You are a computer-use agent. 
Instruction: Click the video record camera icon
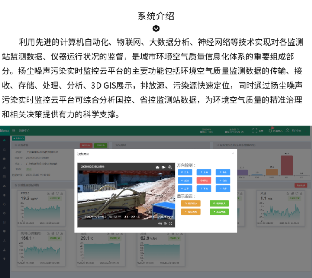[164, 167]
